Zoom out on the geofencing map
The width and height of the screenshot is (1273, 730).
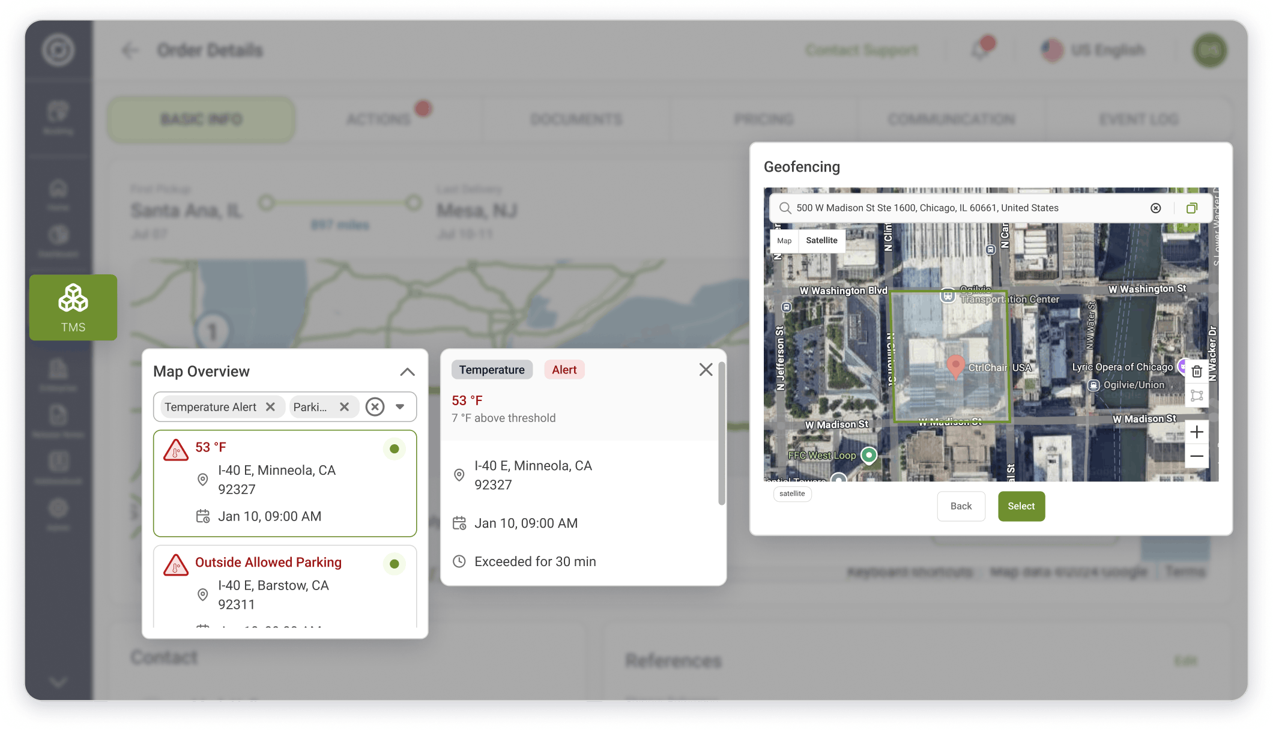tap(1197, 456)
